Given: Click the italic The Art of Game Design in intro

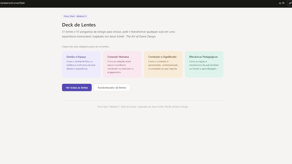Looking at the screenshot, I should point(141,36).
